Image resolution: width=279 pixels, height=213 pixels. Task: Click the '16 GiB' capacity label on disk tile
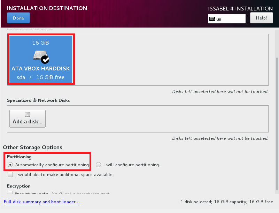coord(41,43)
